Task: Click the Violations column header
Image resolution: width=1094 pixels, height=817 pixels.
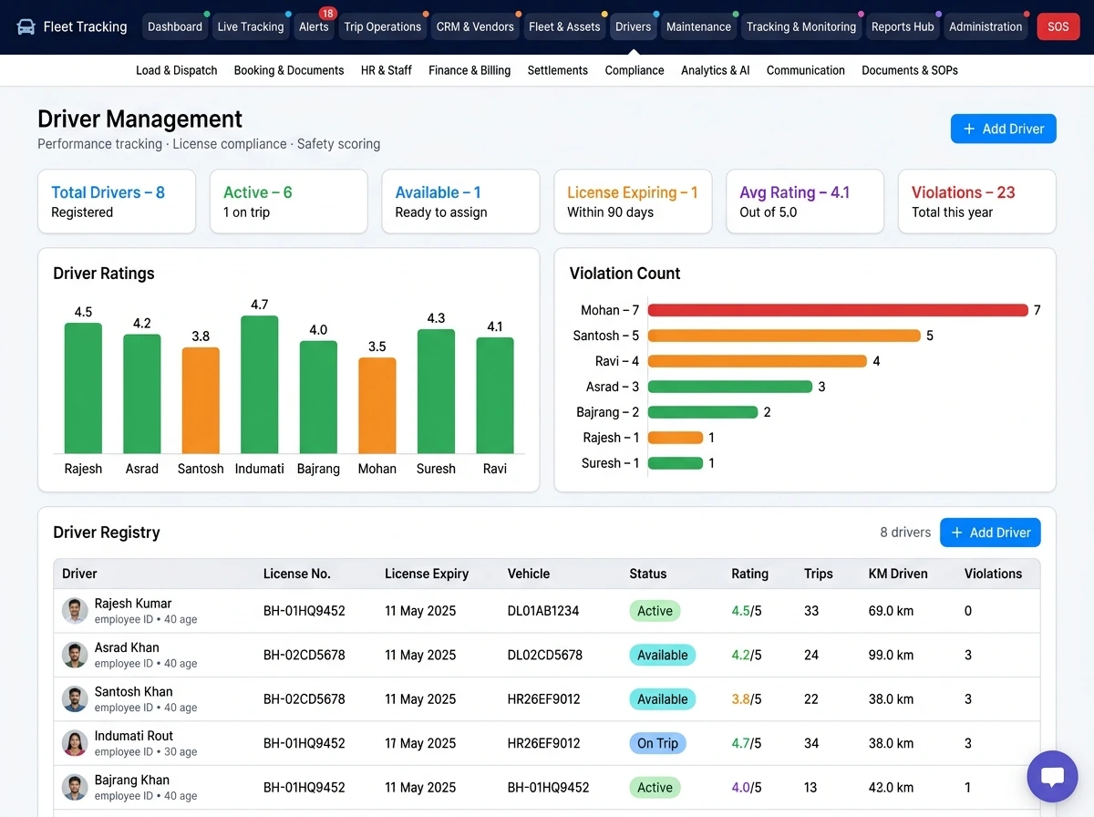Action: (993, 574)
